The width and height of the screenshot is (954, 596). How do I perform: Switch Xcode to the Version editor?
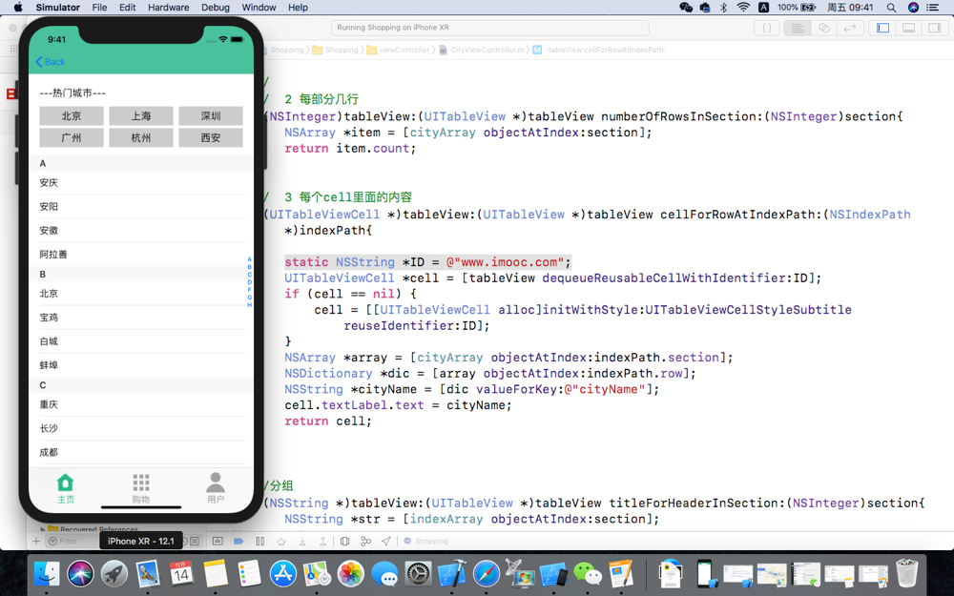[x=850, y=28]
